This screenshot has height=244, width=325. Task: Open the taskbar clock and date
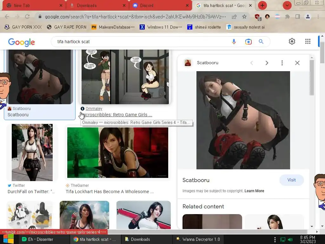point(308,240)
